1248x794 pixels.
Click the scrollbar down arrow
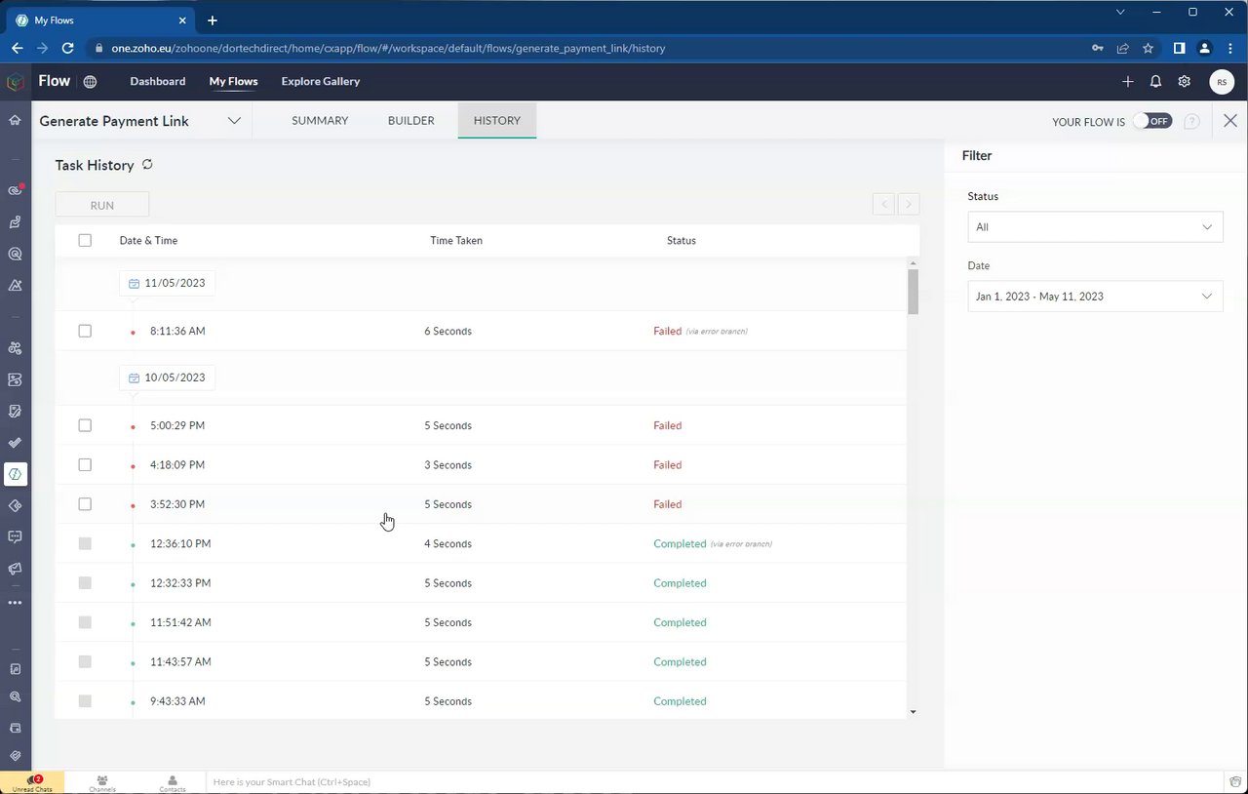pos(913,712)
